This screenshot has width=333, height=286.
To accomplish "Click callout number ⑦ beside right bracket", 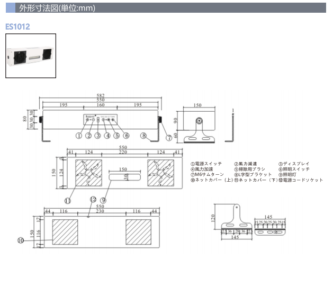I will 169,137.
